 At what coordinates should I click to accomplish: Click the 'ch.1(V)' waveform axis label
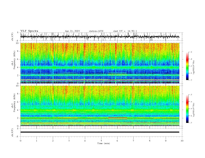tap(12, 37)
